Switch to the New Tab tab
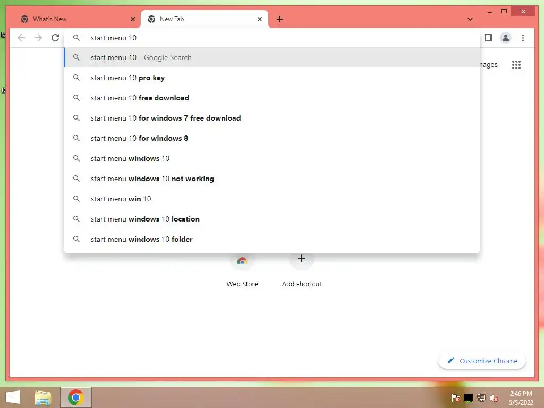 point(205,19)
